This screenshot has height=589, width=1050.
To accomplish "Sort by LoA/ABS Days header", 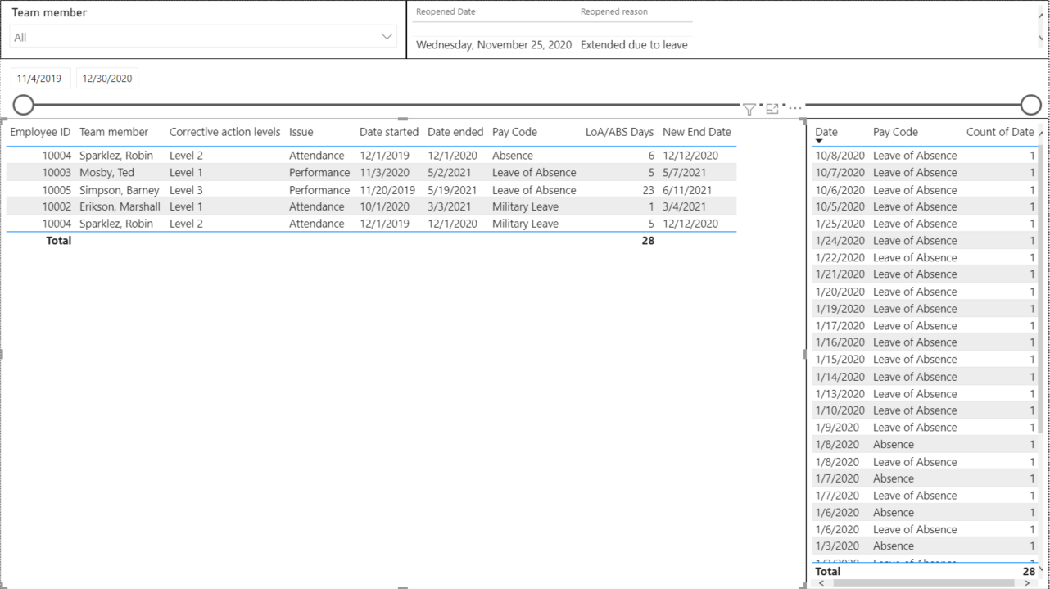I will 619,132.
